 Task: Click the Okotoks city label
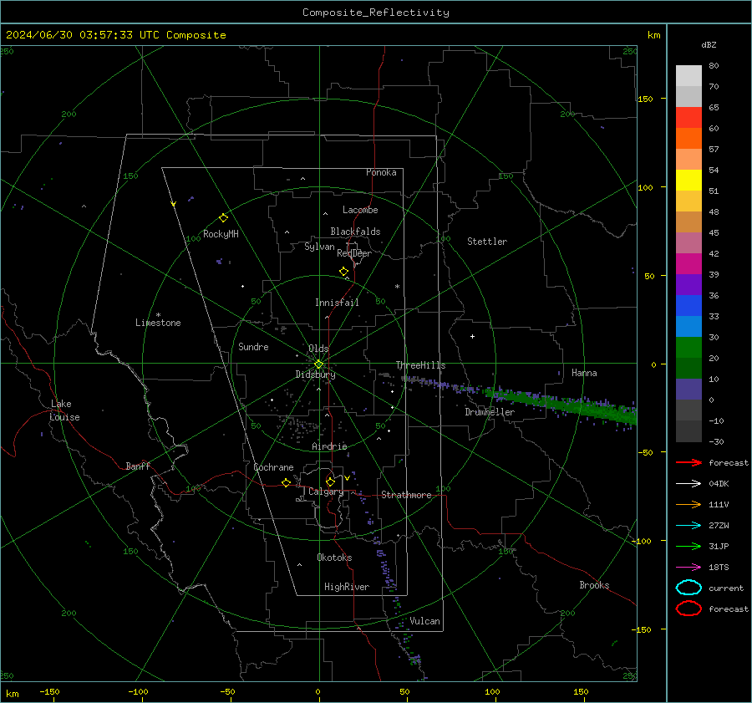click(334, 558)
